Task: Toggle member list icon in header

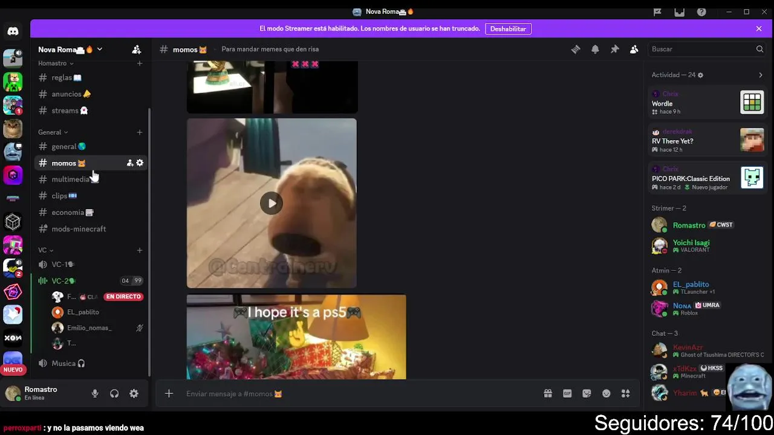Action: coord(634,50)
